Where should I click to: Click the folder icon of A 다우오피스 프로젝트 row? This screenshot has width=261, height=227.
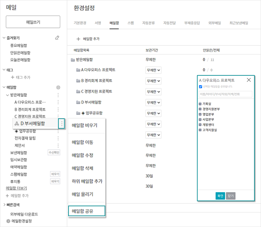point(78,70)
